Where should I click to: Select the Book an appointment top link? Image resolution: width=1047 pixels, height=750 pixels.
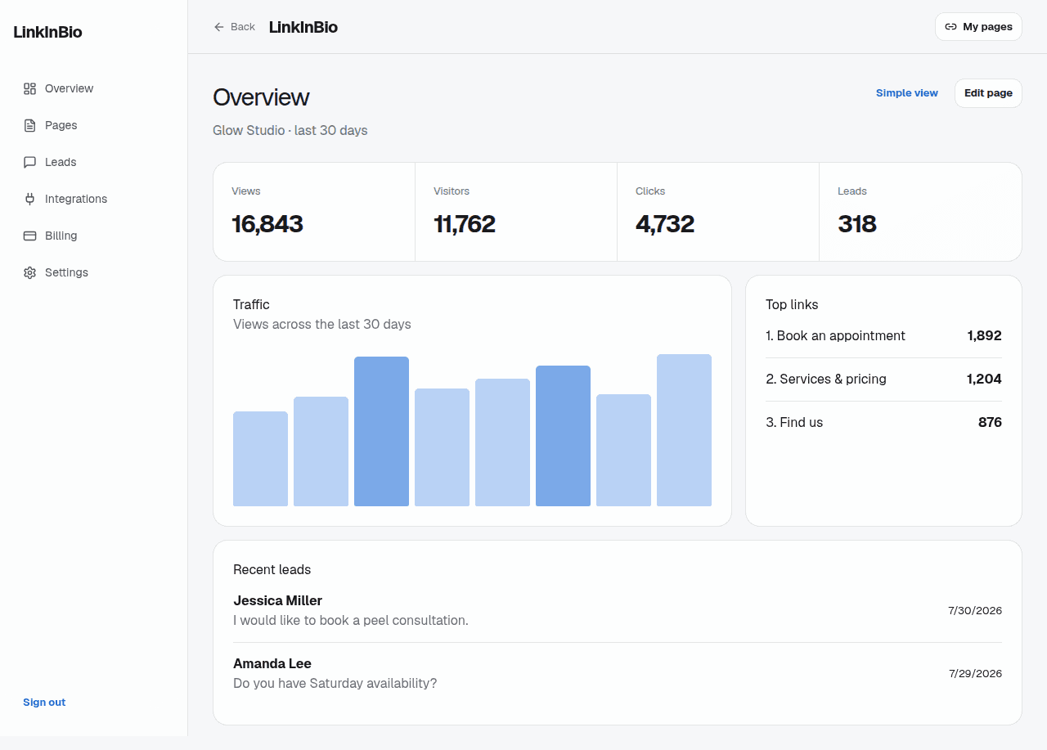(x=835, y=336)
